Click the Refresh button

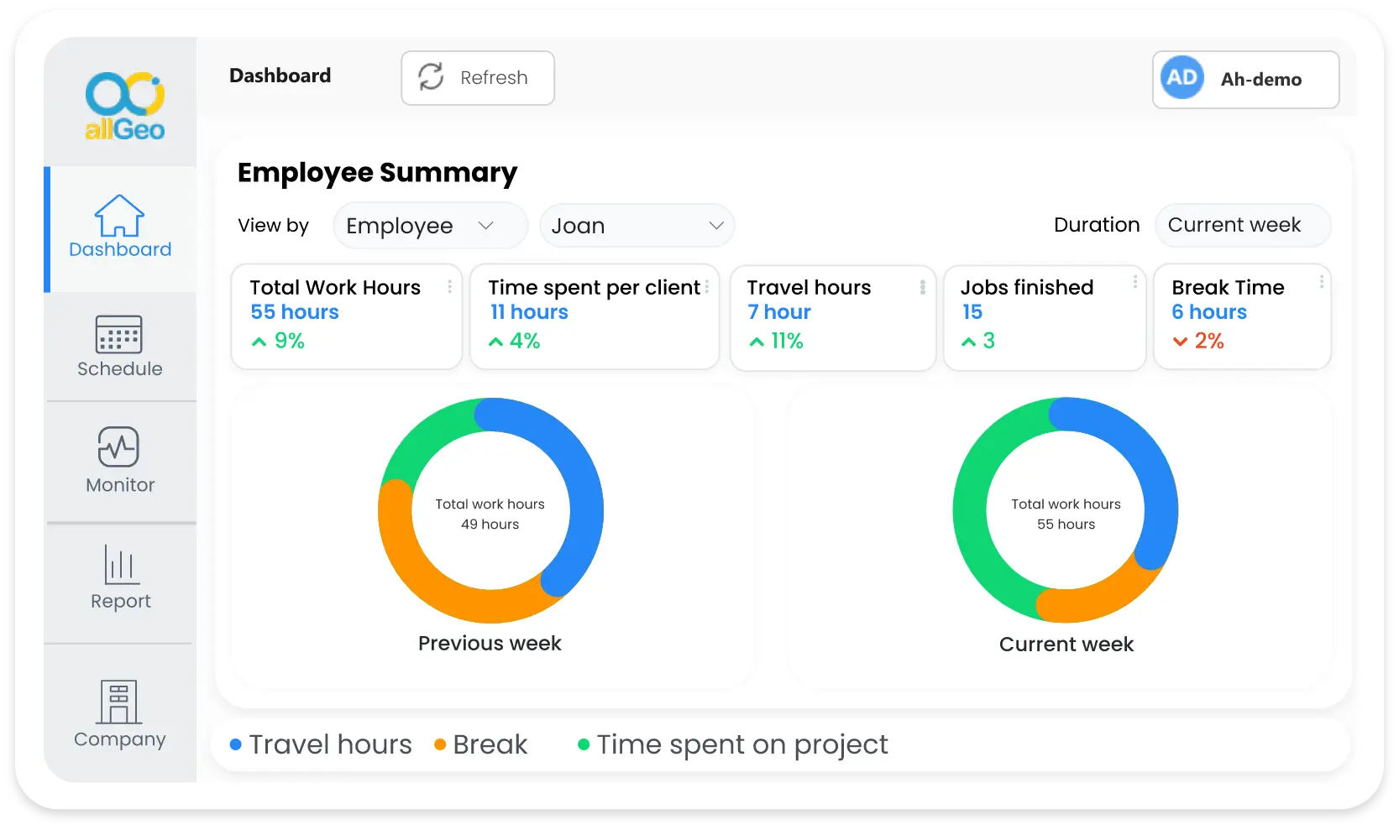477,77
